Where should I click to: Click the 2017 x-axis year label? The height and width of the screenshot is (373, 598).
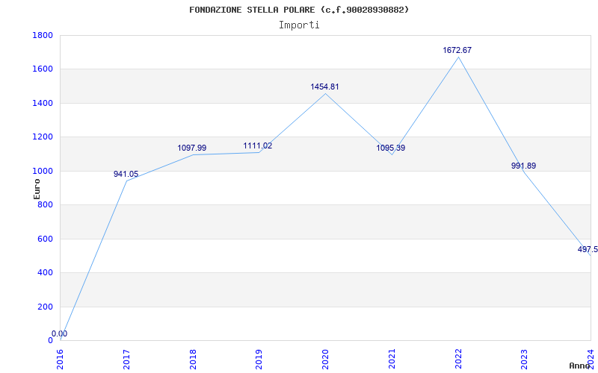pyautogui.click(x=126, y=359)
